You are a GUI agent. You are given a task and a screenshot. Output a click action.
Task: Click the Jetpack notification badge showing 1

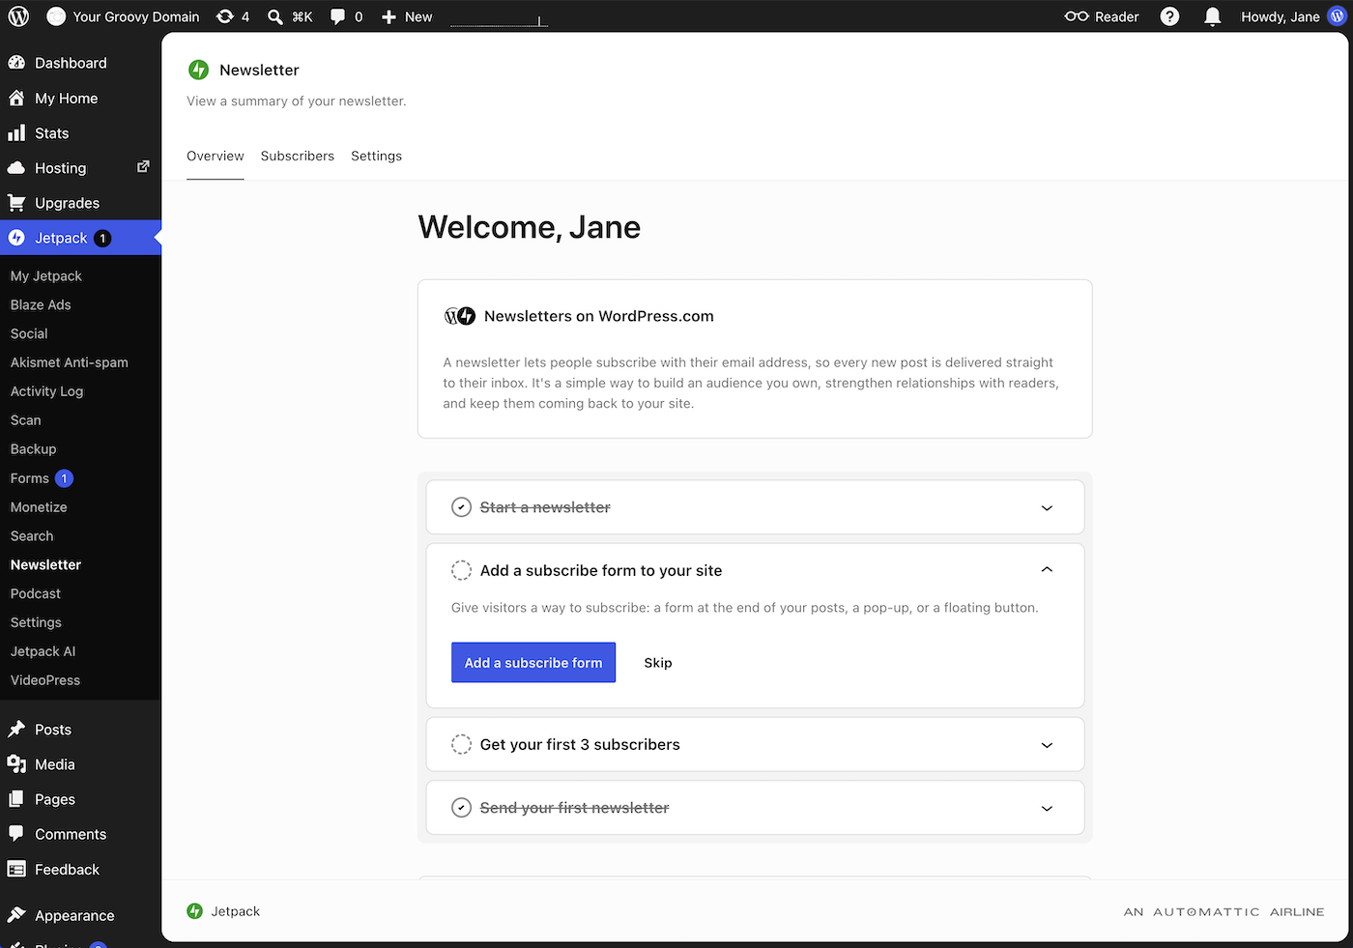(102, 238)
